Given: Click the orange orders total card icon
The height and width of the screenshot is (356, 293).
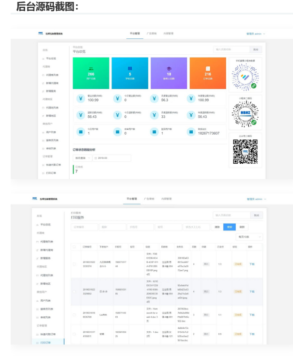Looking at the screenshot, I should click(x=207, y=69).
